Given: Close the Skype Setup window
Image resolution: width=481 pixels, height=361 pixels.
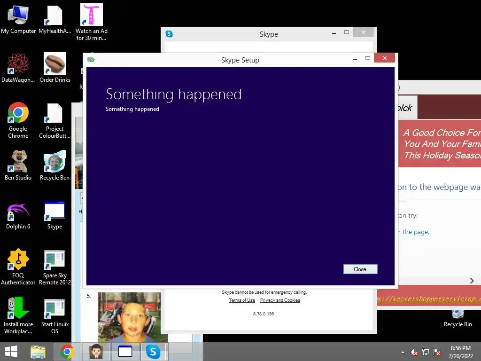Looking at the screenshot, I should click(x=384, y=58).
